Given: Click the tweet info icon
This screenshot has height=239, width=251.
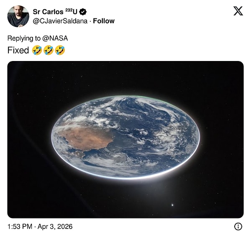Looking at the screenshot, I should 238,226.
